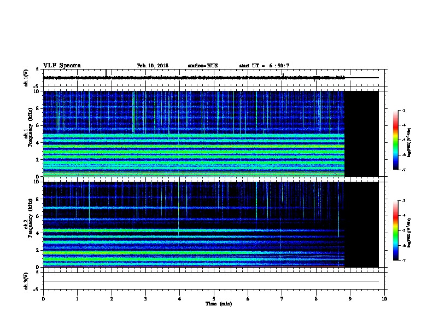Screen dimensions: 433x335
Task: Click the "start UT = 6:50:7" header text
Action: point(264,66)
